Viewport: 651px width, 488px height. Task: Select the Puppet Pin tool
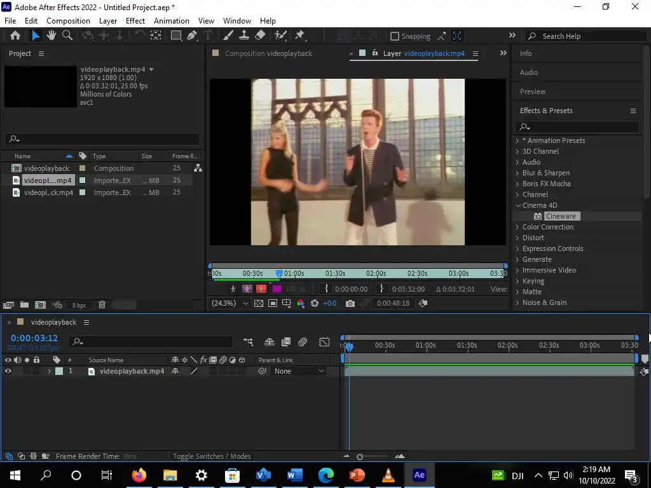300,36
